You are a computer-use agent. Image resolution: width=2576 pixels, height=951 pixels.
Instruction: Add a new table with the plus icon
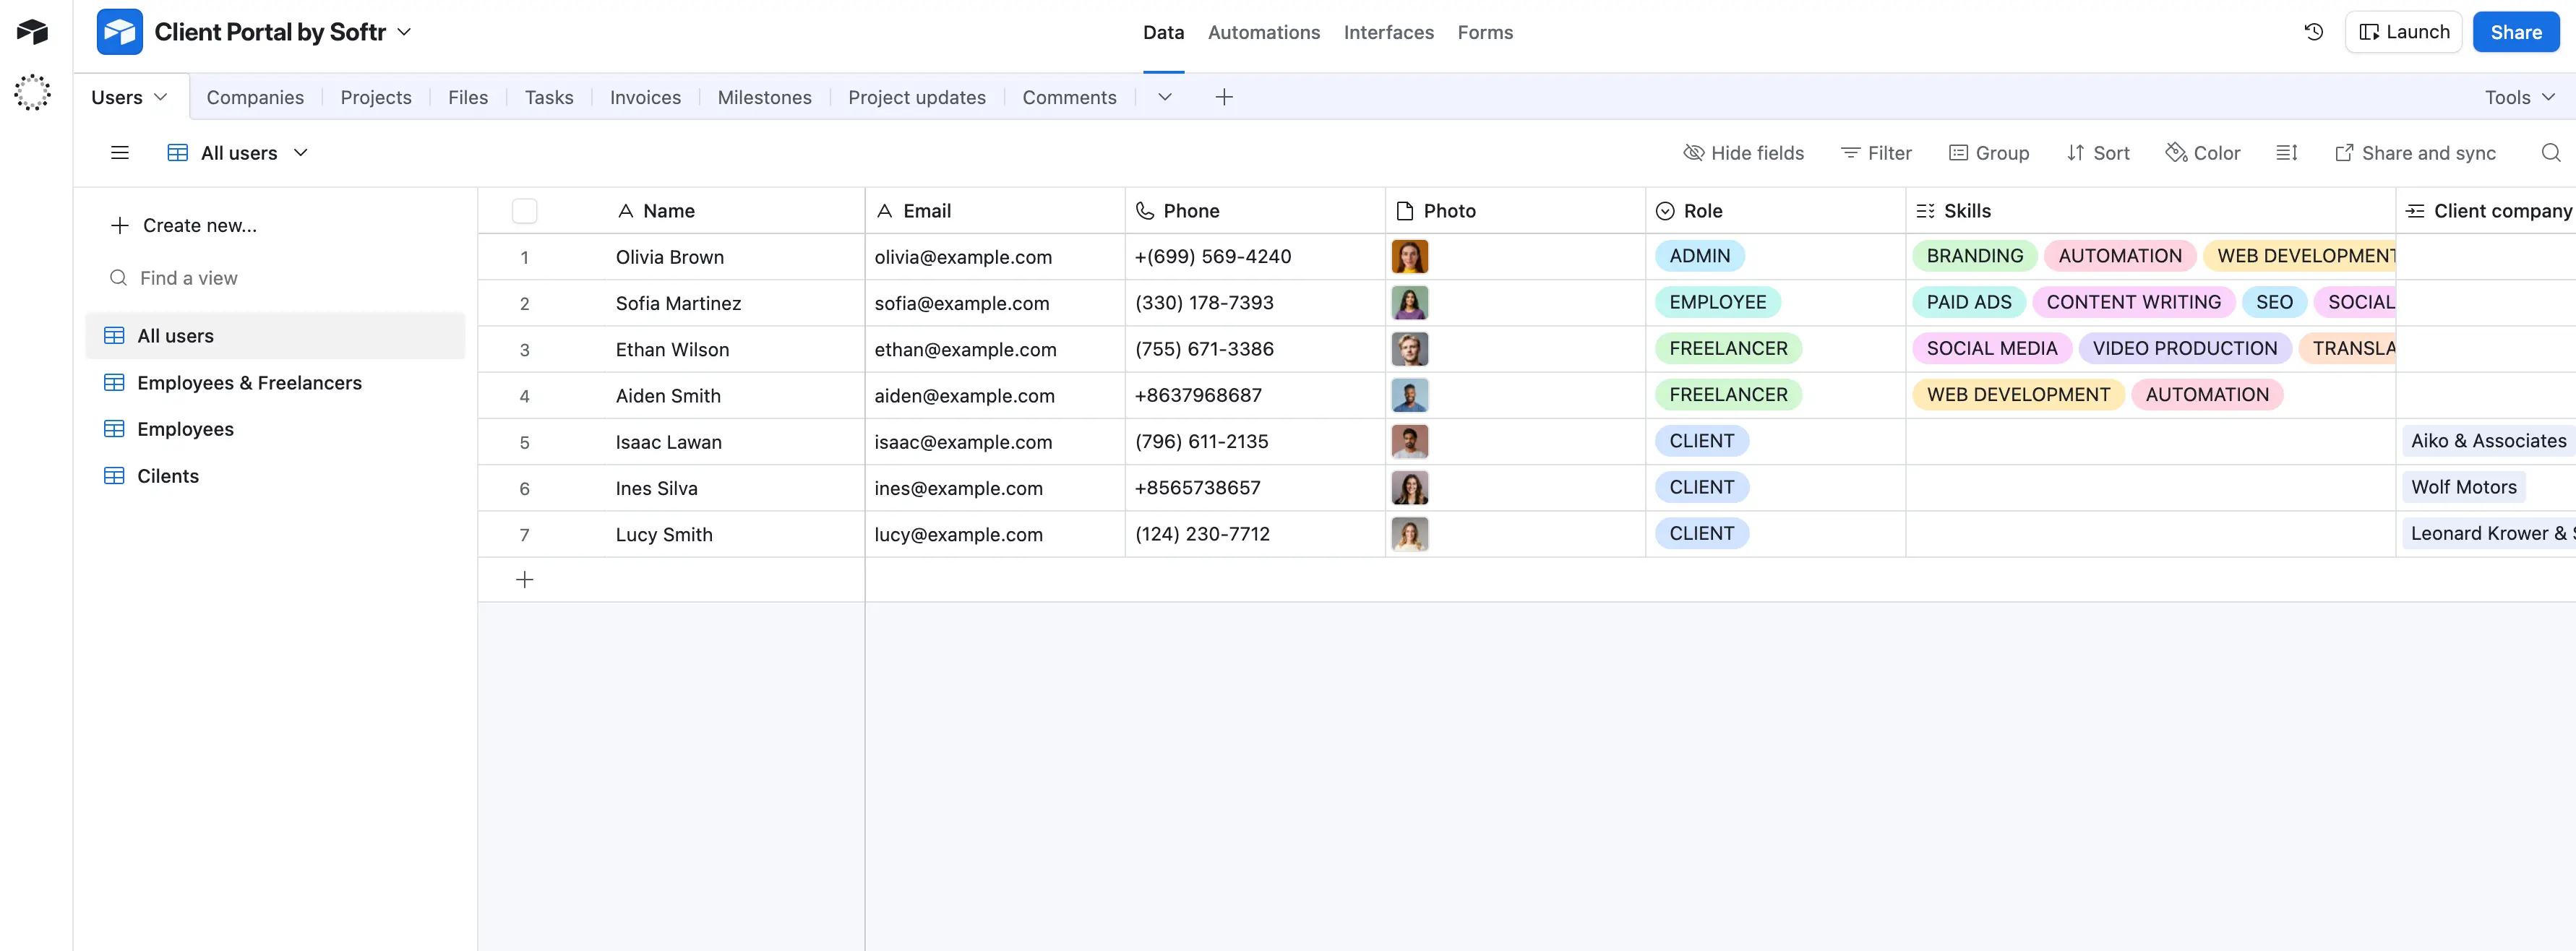point(1224,97)
